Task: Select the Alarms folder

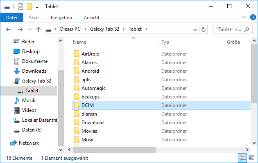Action: (89, 63)
